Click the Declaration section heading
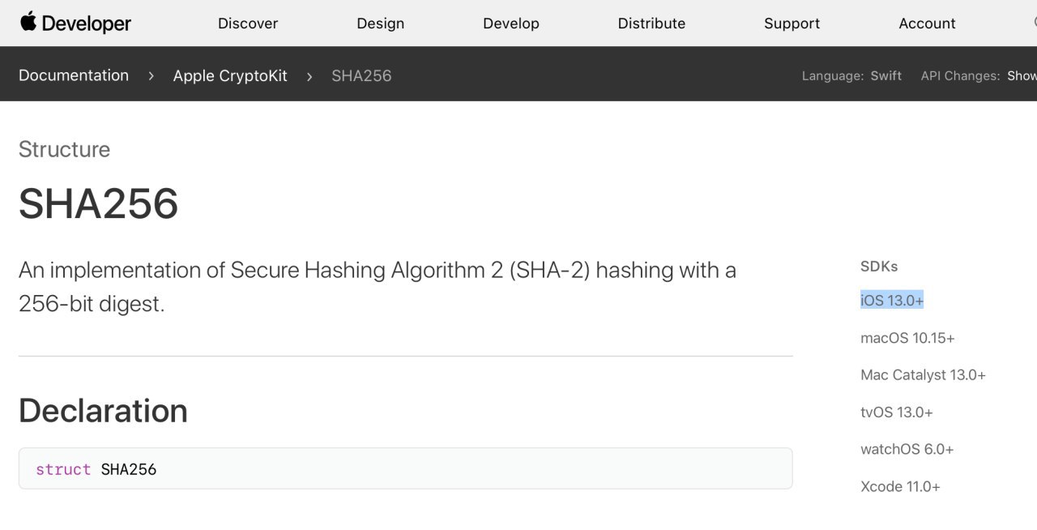 pyautogui.click(x=103, y=411)
